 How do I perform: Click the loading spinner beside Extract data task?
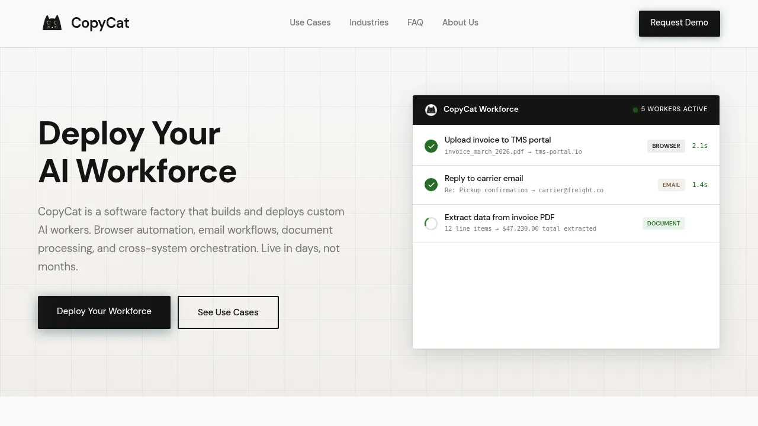point(431,224)
